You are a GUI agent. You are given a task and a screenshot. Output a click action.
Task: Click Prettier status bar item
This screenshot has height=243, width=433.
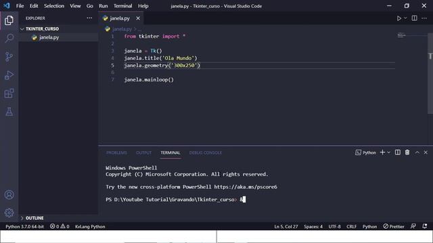tap(394, 227)
